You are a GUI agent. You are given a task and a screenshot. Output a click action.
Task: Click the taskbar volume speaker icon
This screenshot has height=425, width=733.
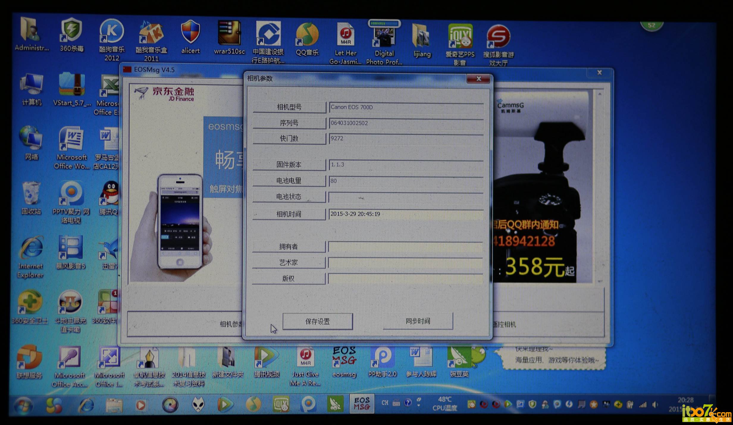click(x=655, y=404)
